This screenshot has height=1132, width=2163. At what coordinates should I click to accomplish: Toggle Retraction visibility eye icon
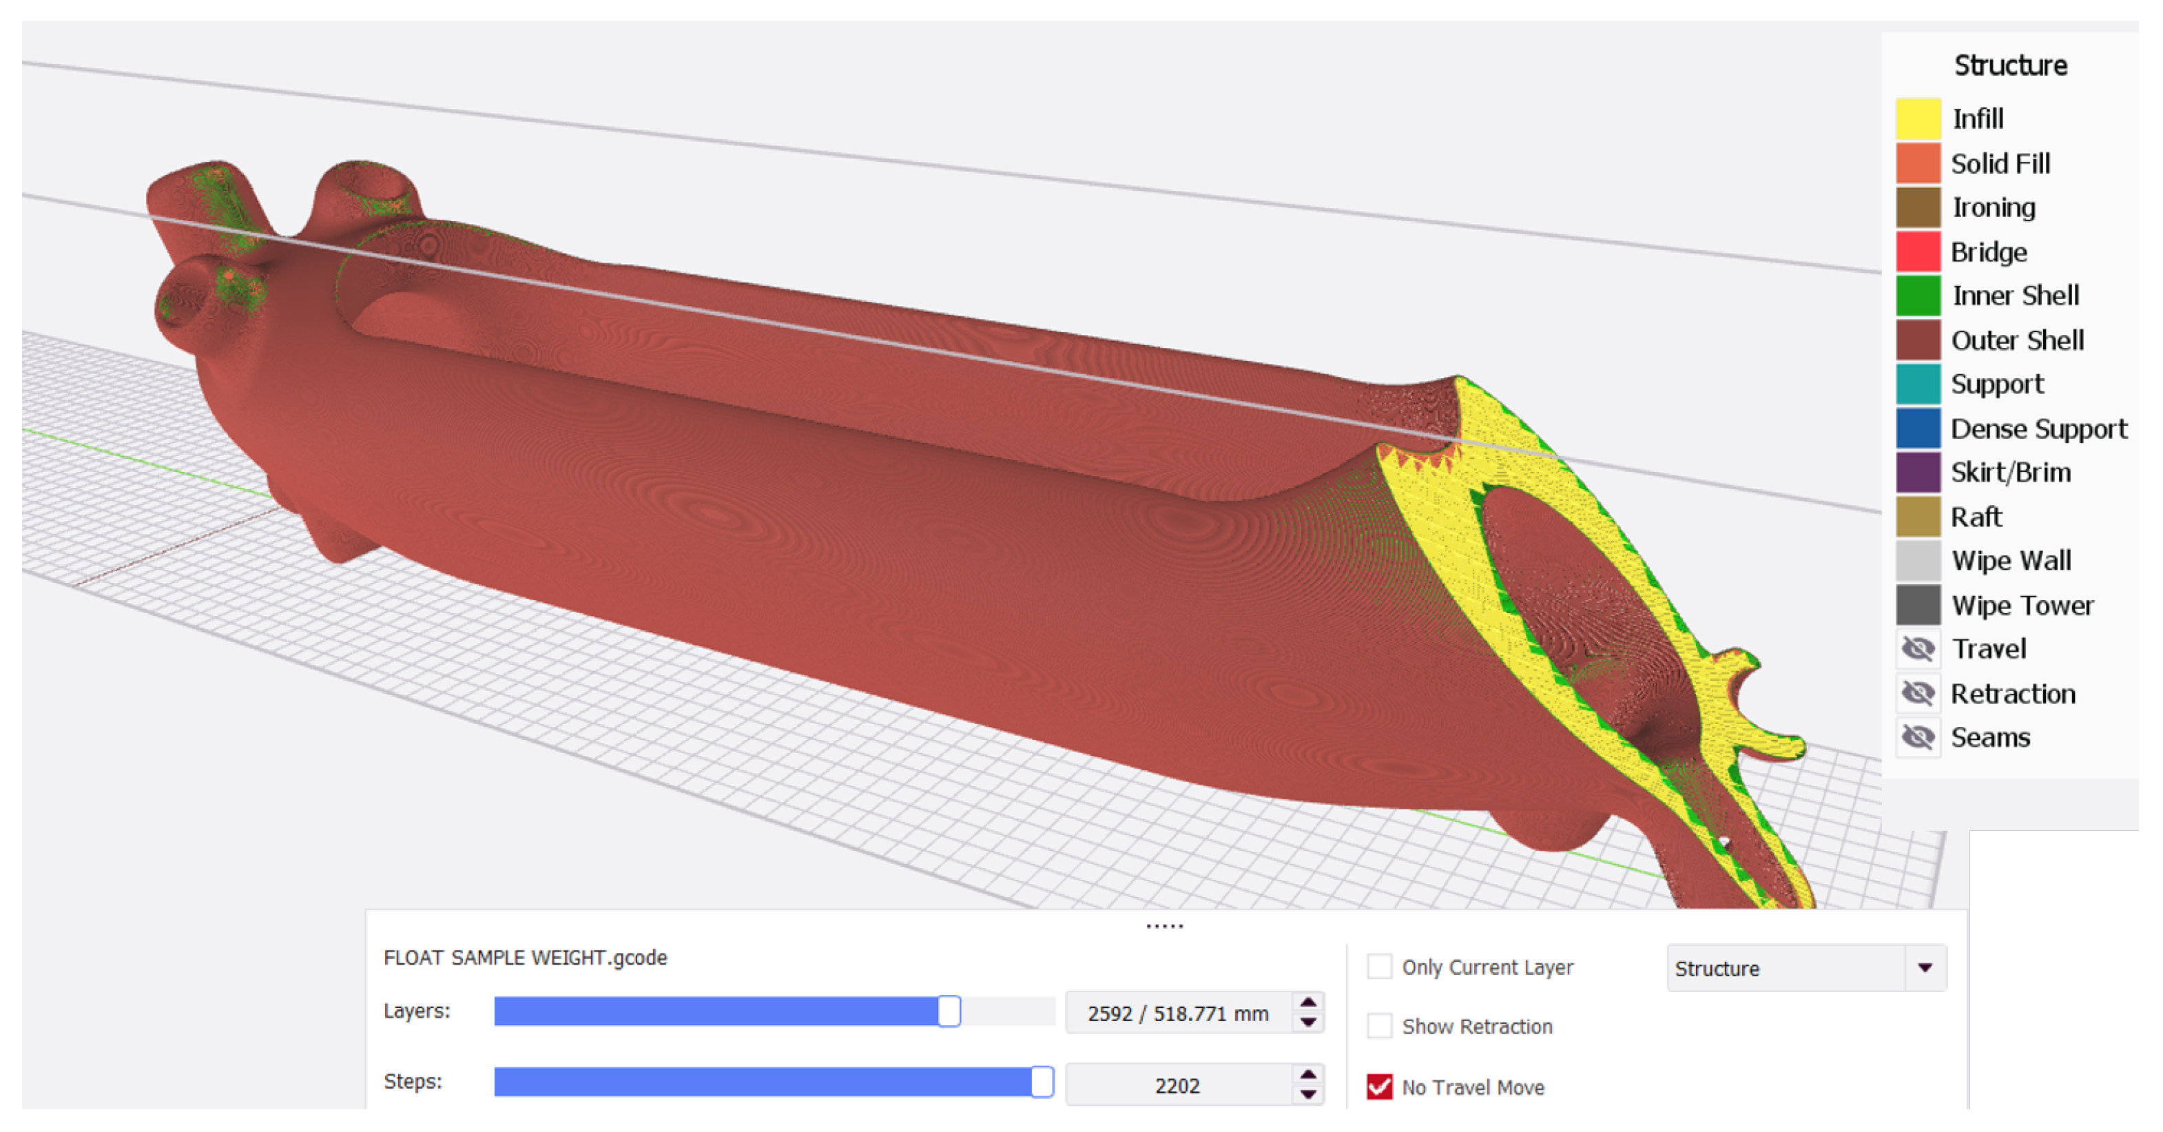(1918, 694)
